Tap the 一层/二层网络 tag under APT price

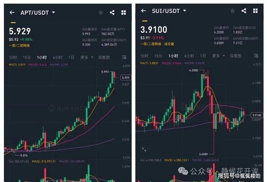(x=19, y=46)
